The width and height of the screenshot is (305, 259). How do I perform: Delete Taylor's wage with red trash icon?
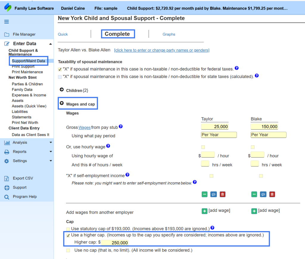222,194
